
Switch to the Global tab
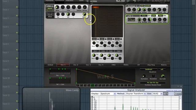click(50, 65)
